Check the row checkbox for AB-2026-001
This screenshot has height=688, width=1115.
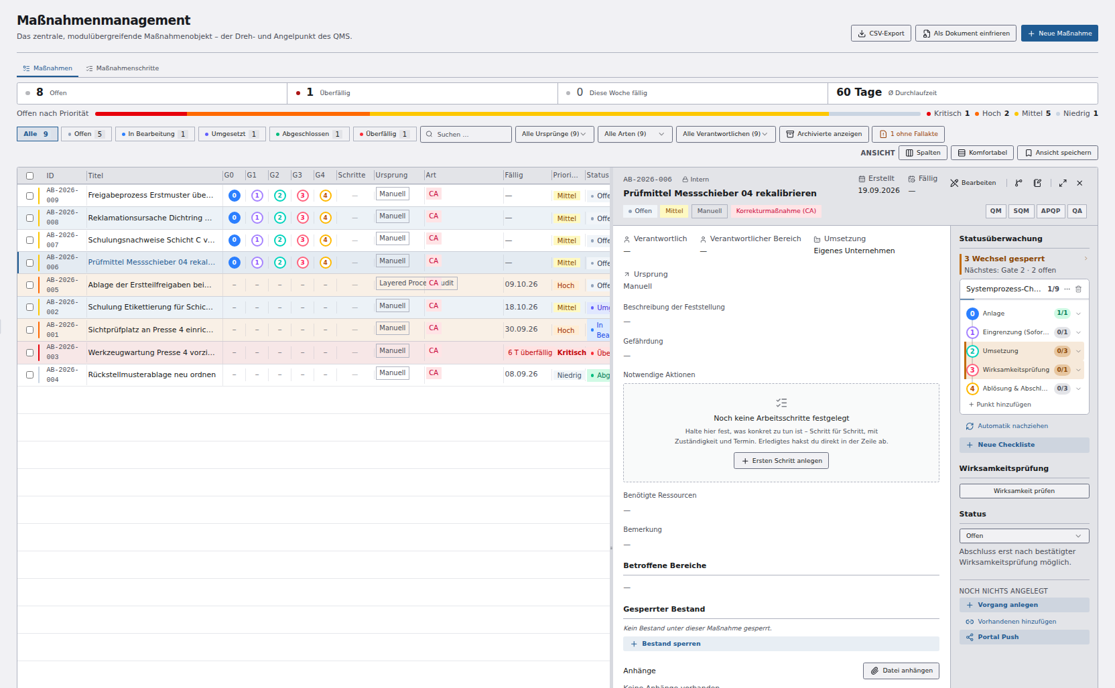pos(29,330)
